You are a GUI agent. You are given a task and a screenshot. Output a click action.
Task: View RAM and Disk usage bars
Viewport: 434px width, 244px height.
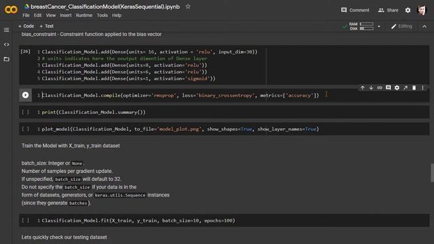[x=361, y=26]
